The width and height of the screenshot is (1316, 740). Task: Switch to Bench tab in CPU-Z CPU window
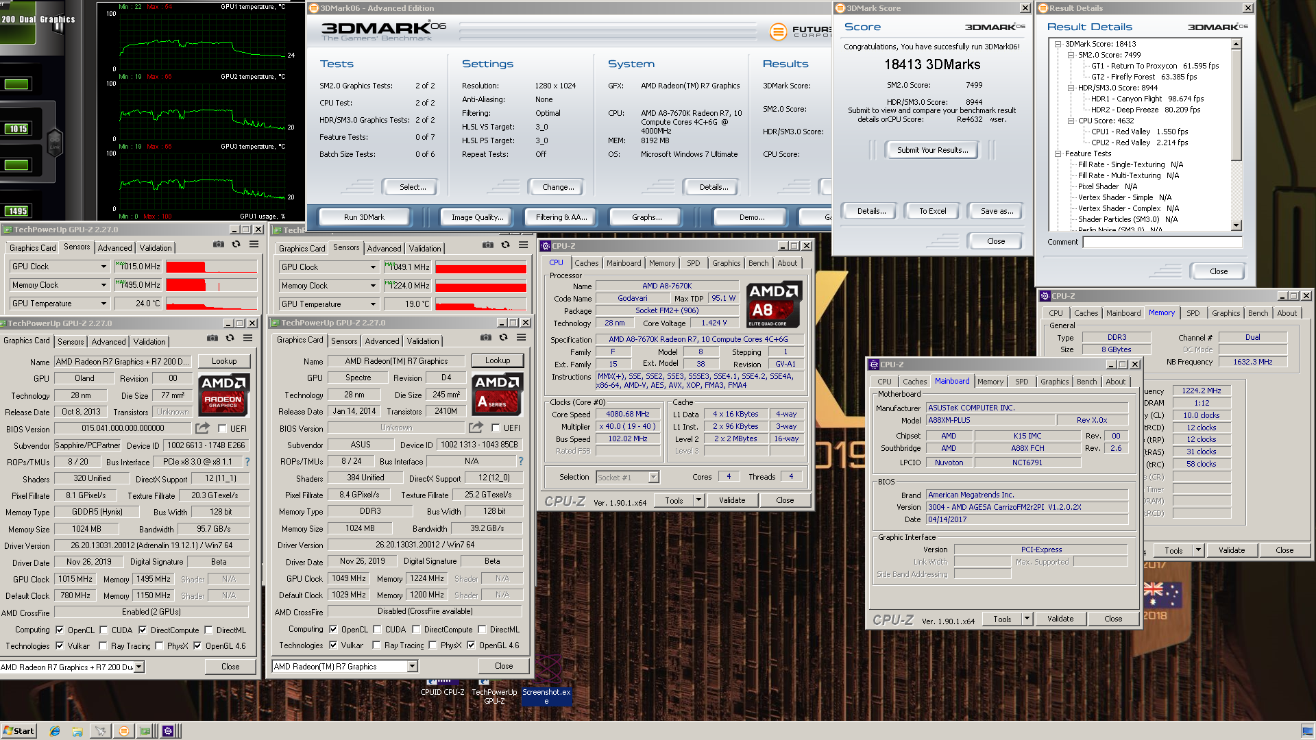(x=758, y=263)
